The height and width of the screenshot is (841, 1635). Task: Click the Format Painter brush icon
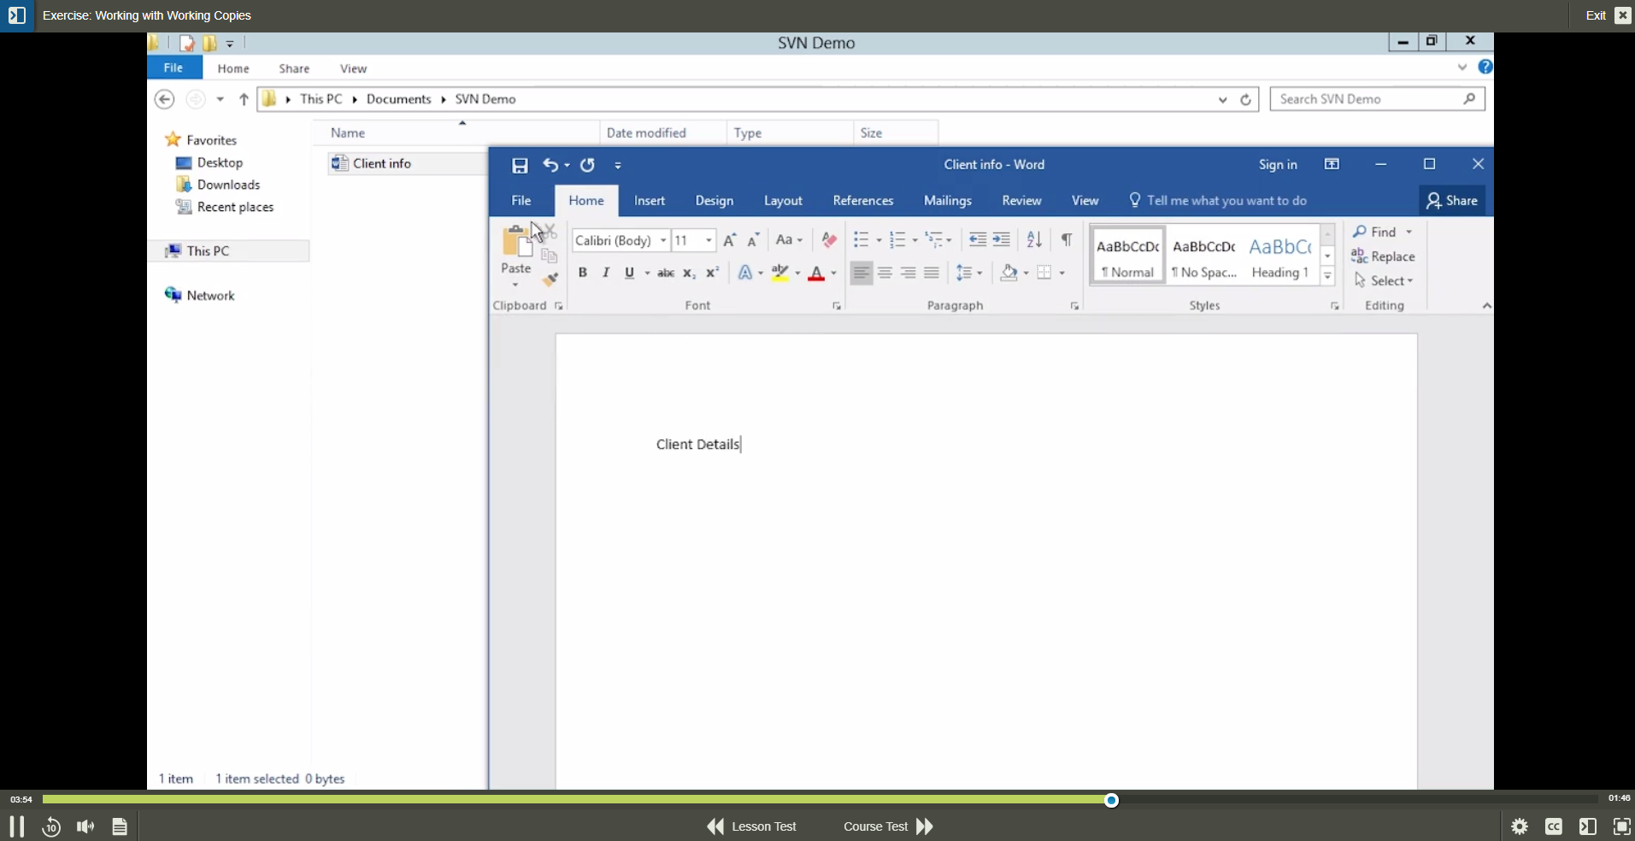(550, 279)
